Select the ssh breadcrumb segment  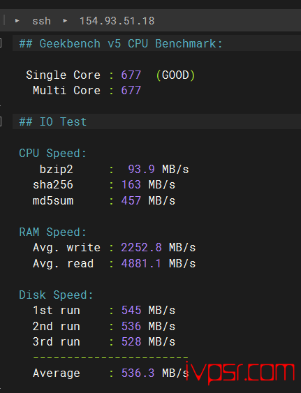(x=41, y=21)
